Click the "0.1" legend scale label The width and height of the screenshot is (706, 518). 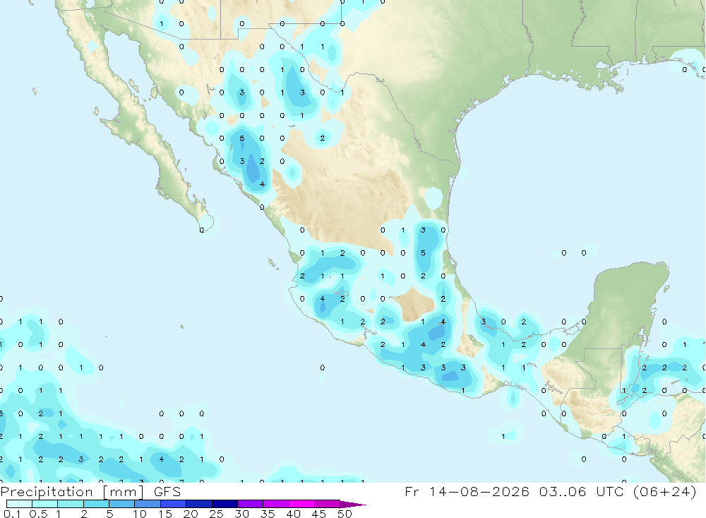pyautogui.click(x=12, y=514)
